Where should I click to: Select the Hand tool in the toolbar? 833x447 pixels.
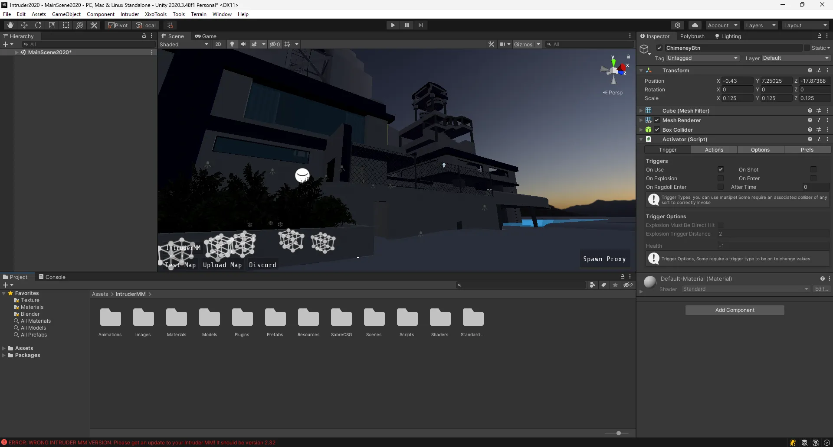click(10, 25)
